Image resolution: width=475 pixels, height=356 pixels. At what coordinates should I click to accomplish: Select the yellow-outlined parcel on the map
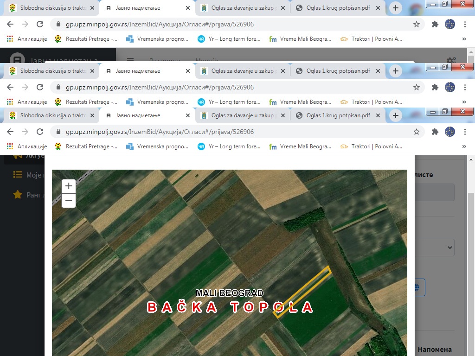coord(302,292)
